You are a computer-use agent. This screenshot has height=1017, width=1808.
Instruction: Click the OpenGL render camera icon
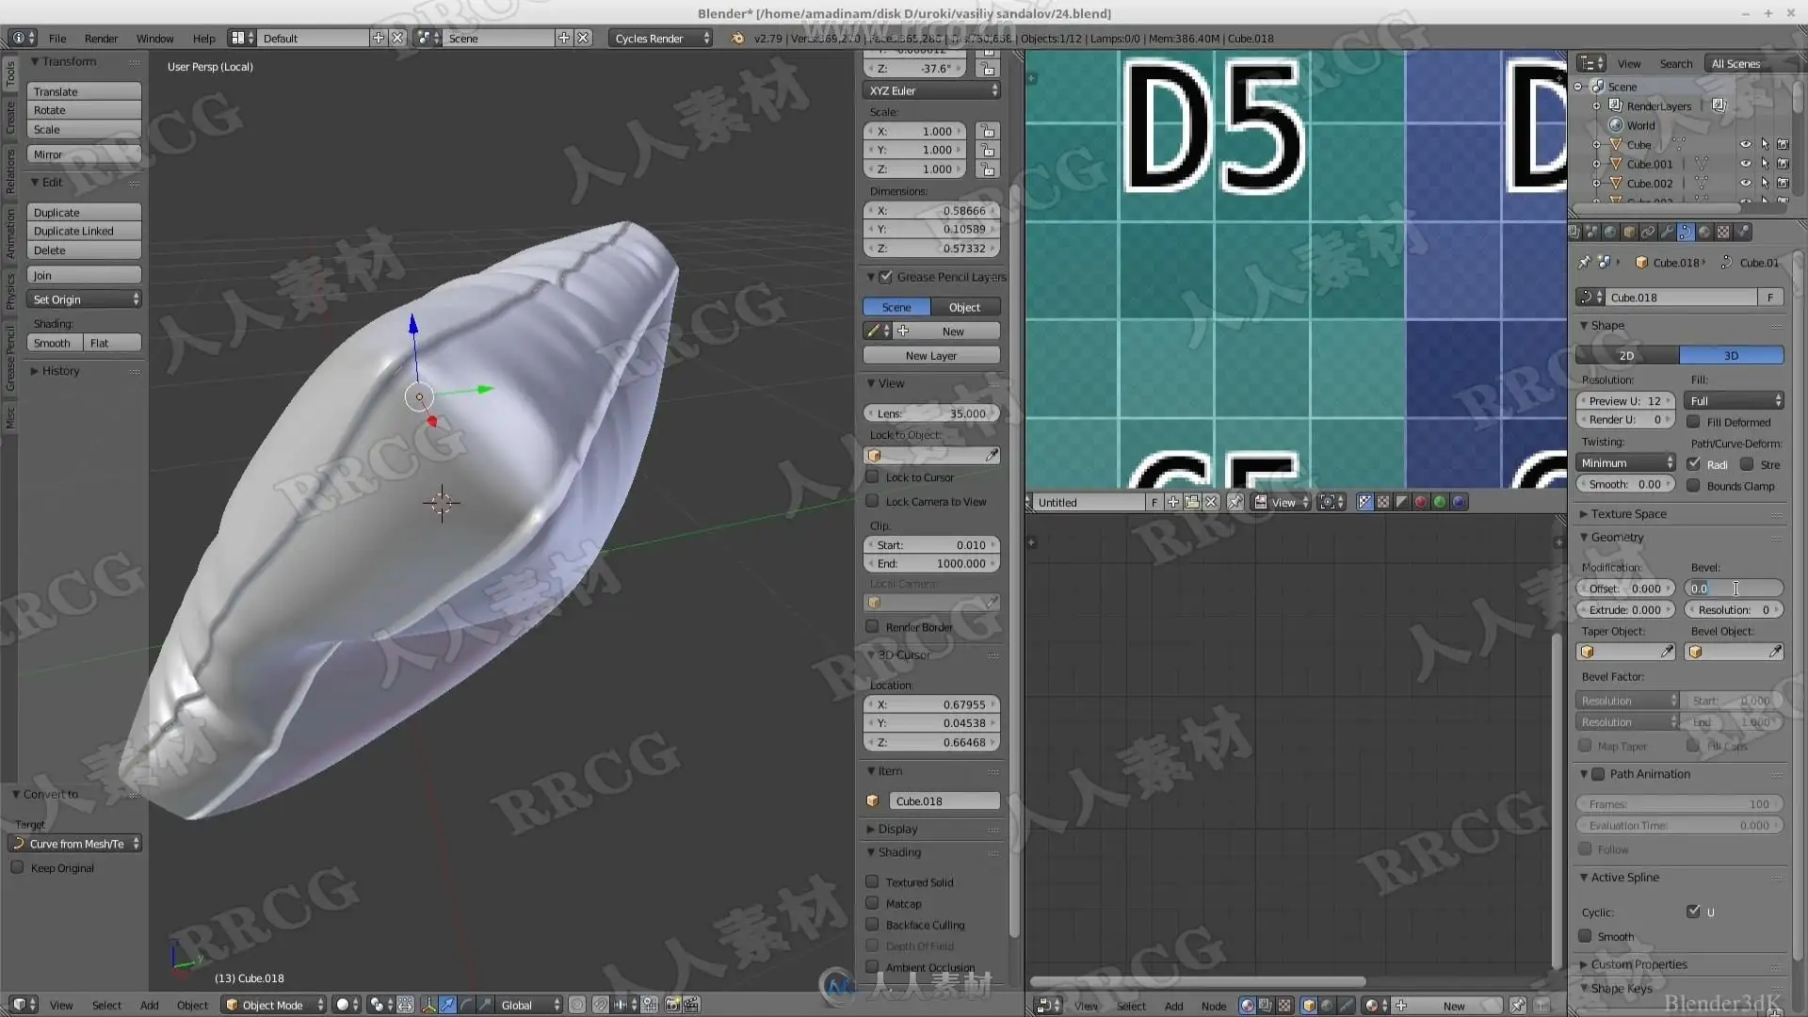point(672,1005)
